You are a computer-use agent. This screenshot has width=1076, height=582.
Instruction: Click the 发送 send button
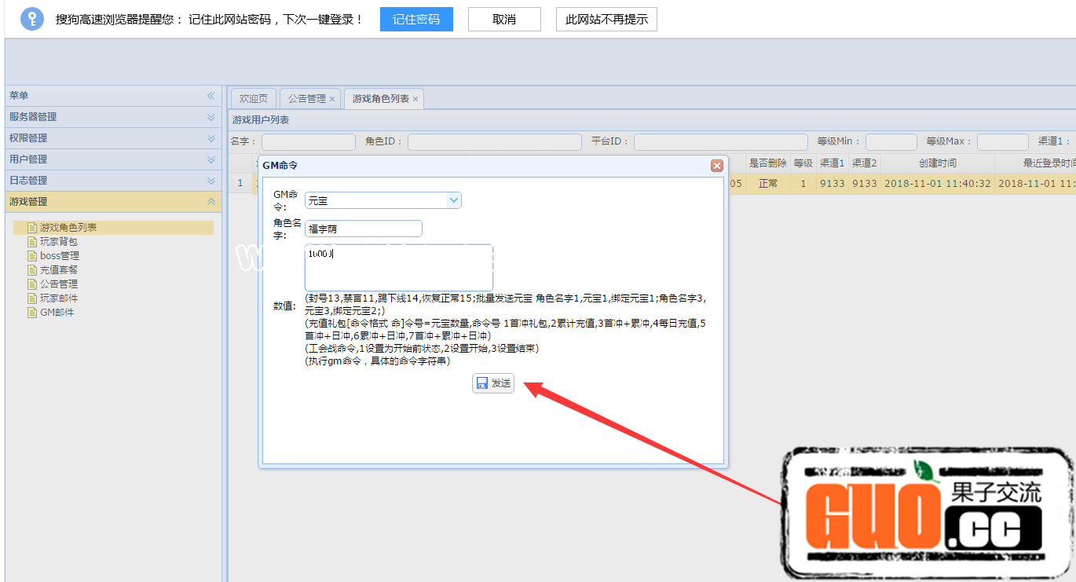point(493,383)
